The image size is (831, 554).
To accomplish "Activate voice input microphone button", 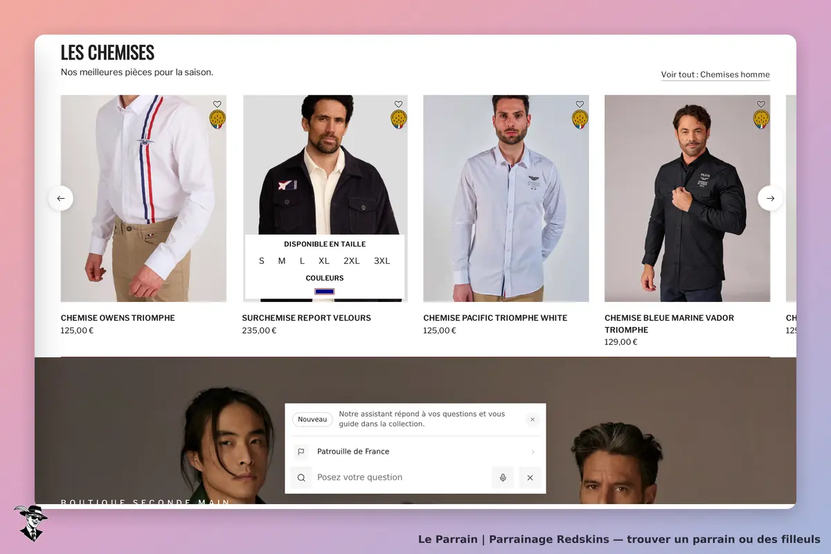I will 503,478.
